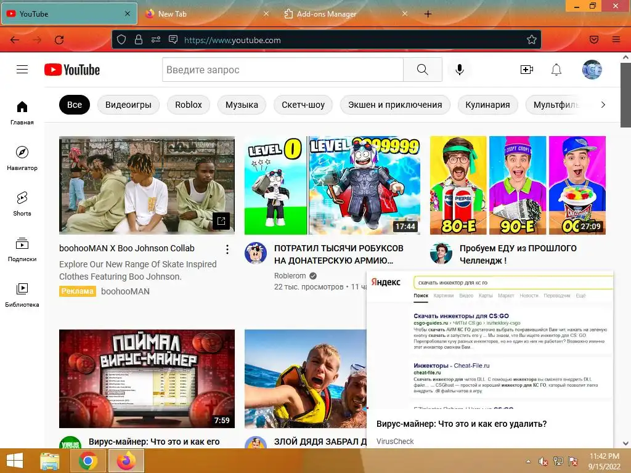Screen dimensions: 631x473
Task: Click the page vertical scrollbar thumb
Action: tap(625, 95)
